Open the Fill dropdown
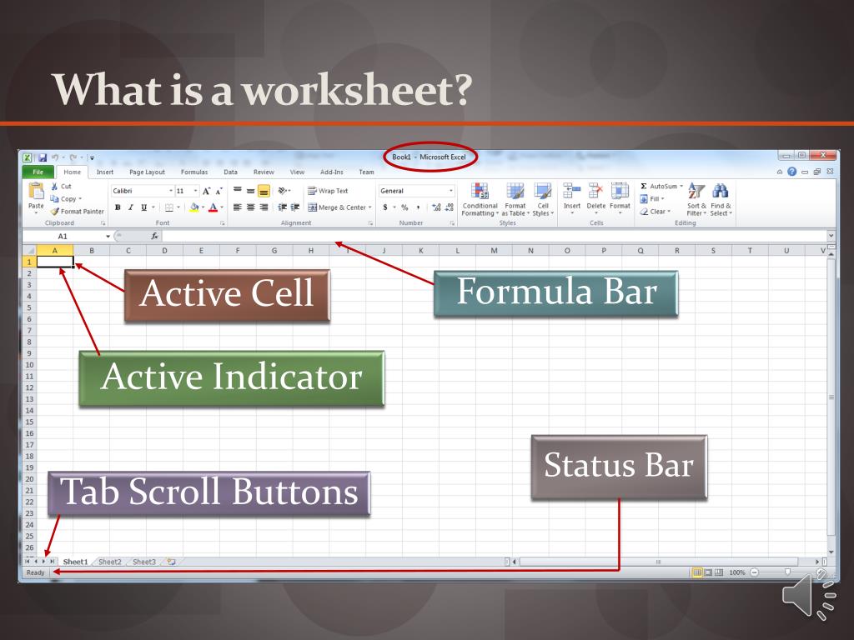 [x=652, y=198]
